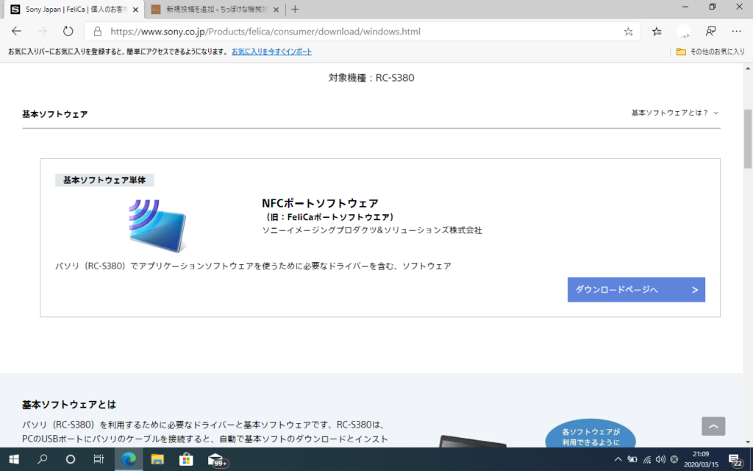Image resolution: width=753 pixels, height=471 pixels.
Task: Open the favorites list icon
Action: click(x=657, y=31)
